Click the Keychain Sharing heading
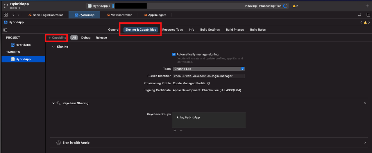Image resolution: width=372 pixels, height=153 pixels. (76, 103)
